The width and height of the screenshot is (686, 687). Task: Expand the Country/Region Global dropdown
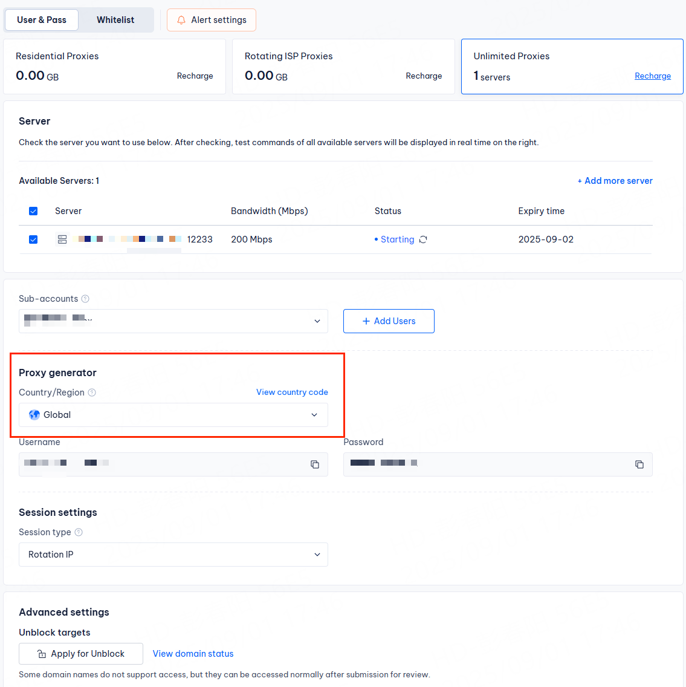click(173, 415)
